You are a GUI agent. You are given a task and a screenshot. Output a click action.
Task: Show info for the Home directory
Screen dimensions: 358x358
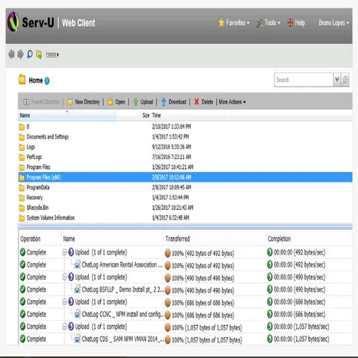(x=47, y=81)
